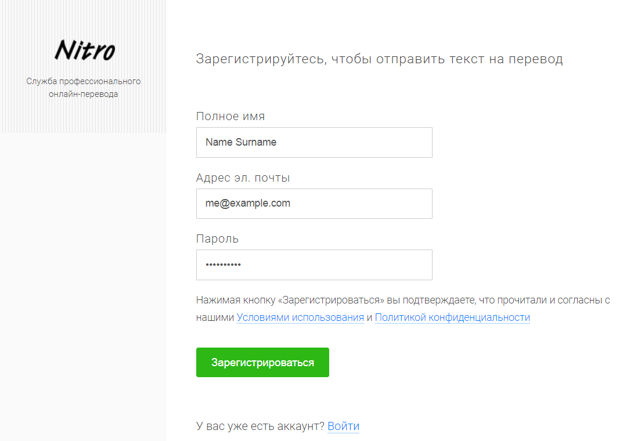634x441 pixels.
Task: Open the Политикой конфиденциальности link
Action: click(x=452, y=317)
